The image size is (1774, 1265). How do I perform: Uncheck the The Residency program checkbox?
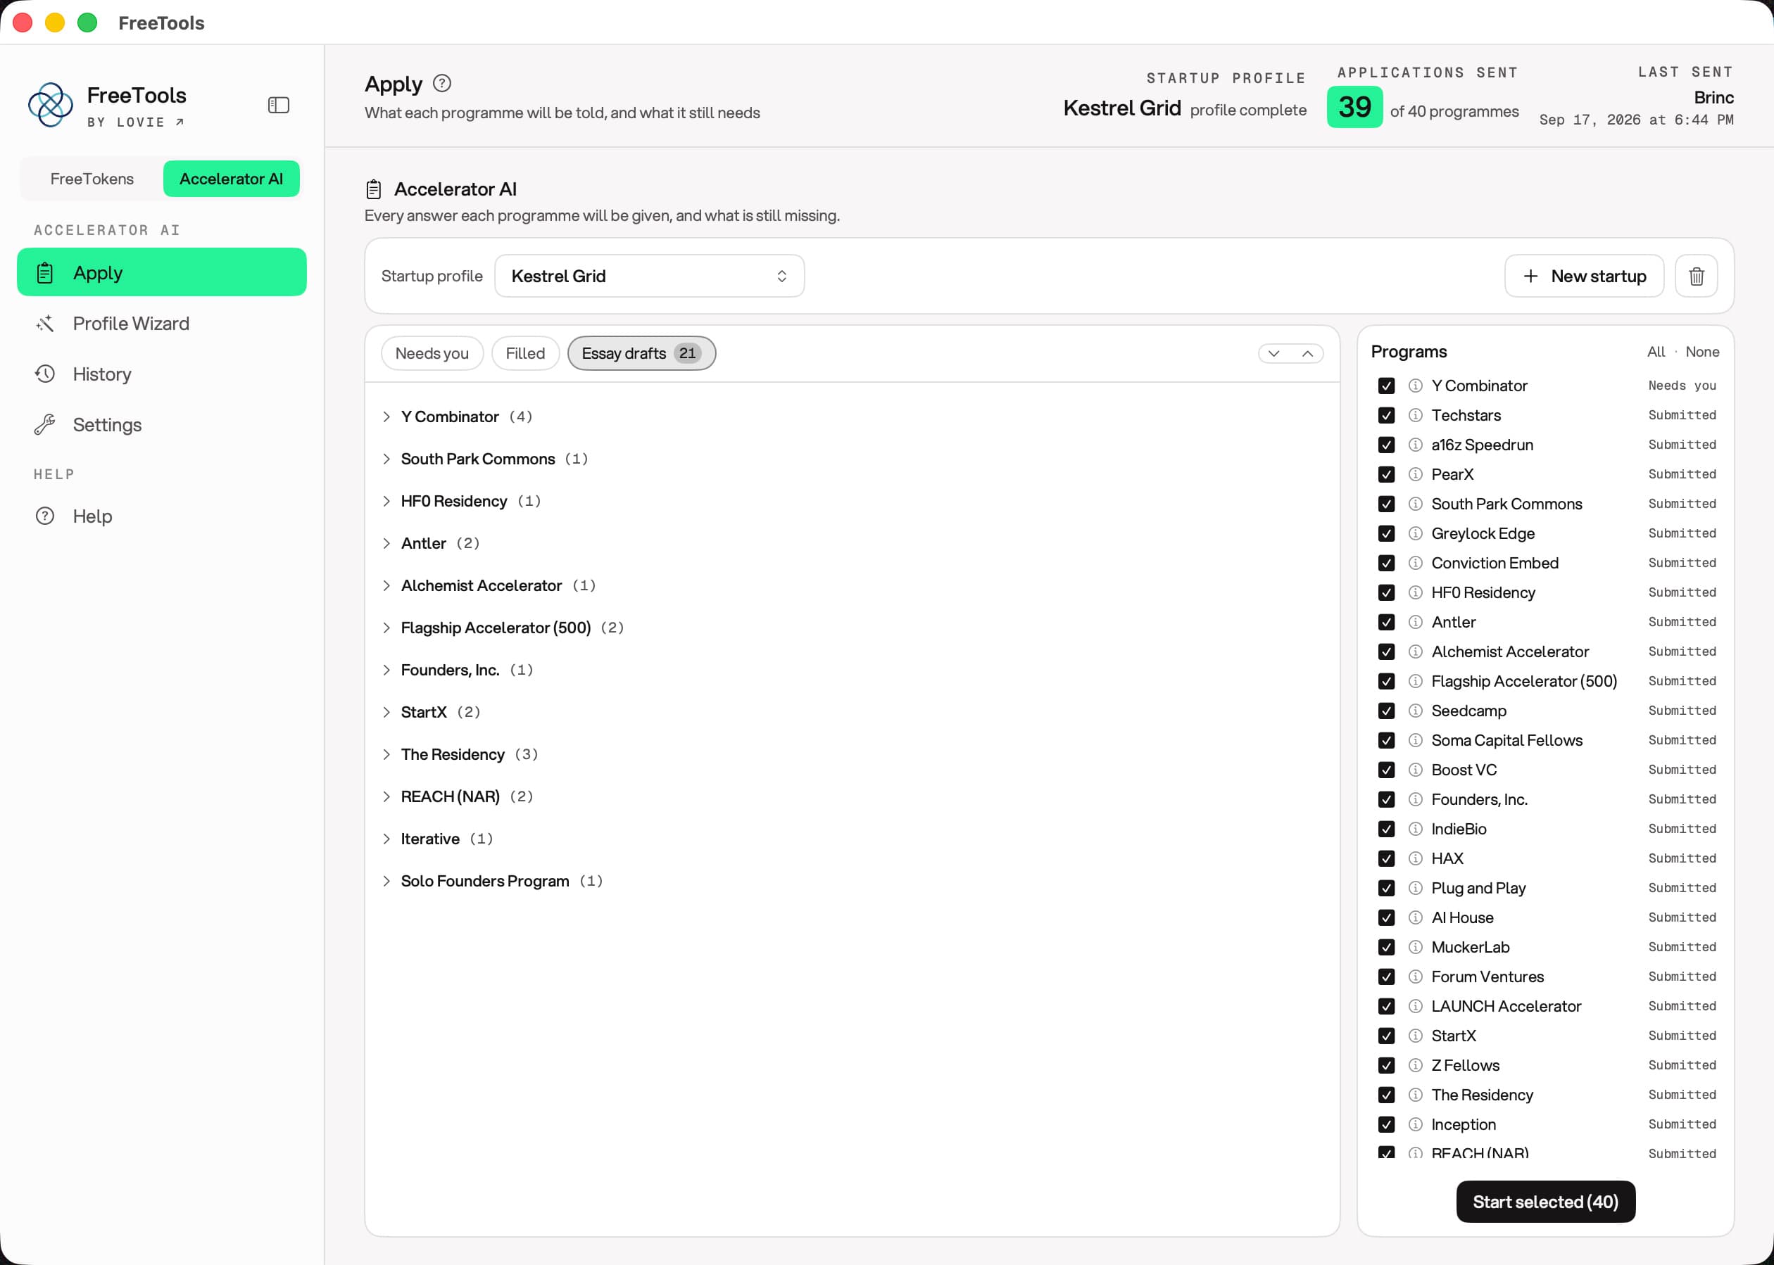[1386, 1095]
